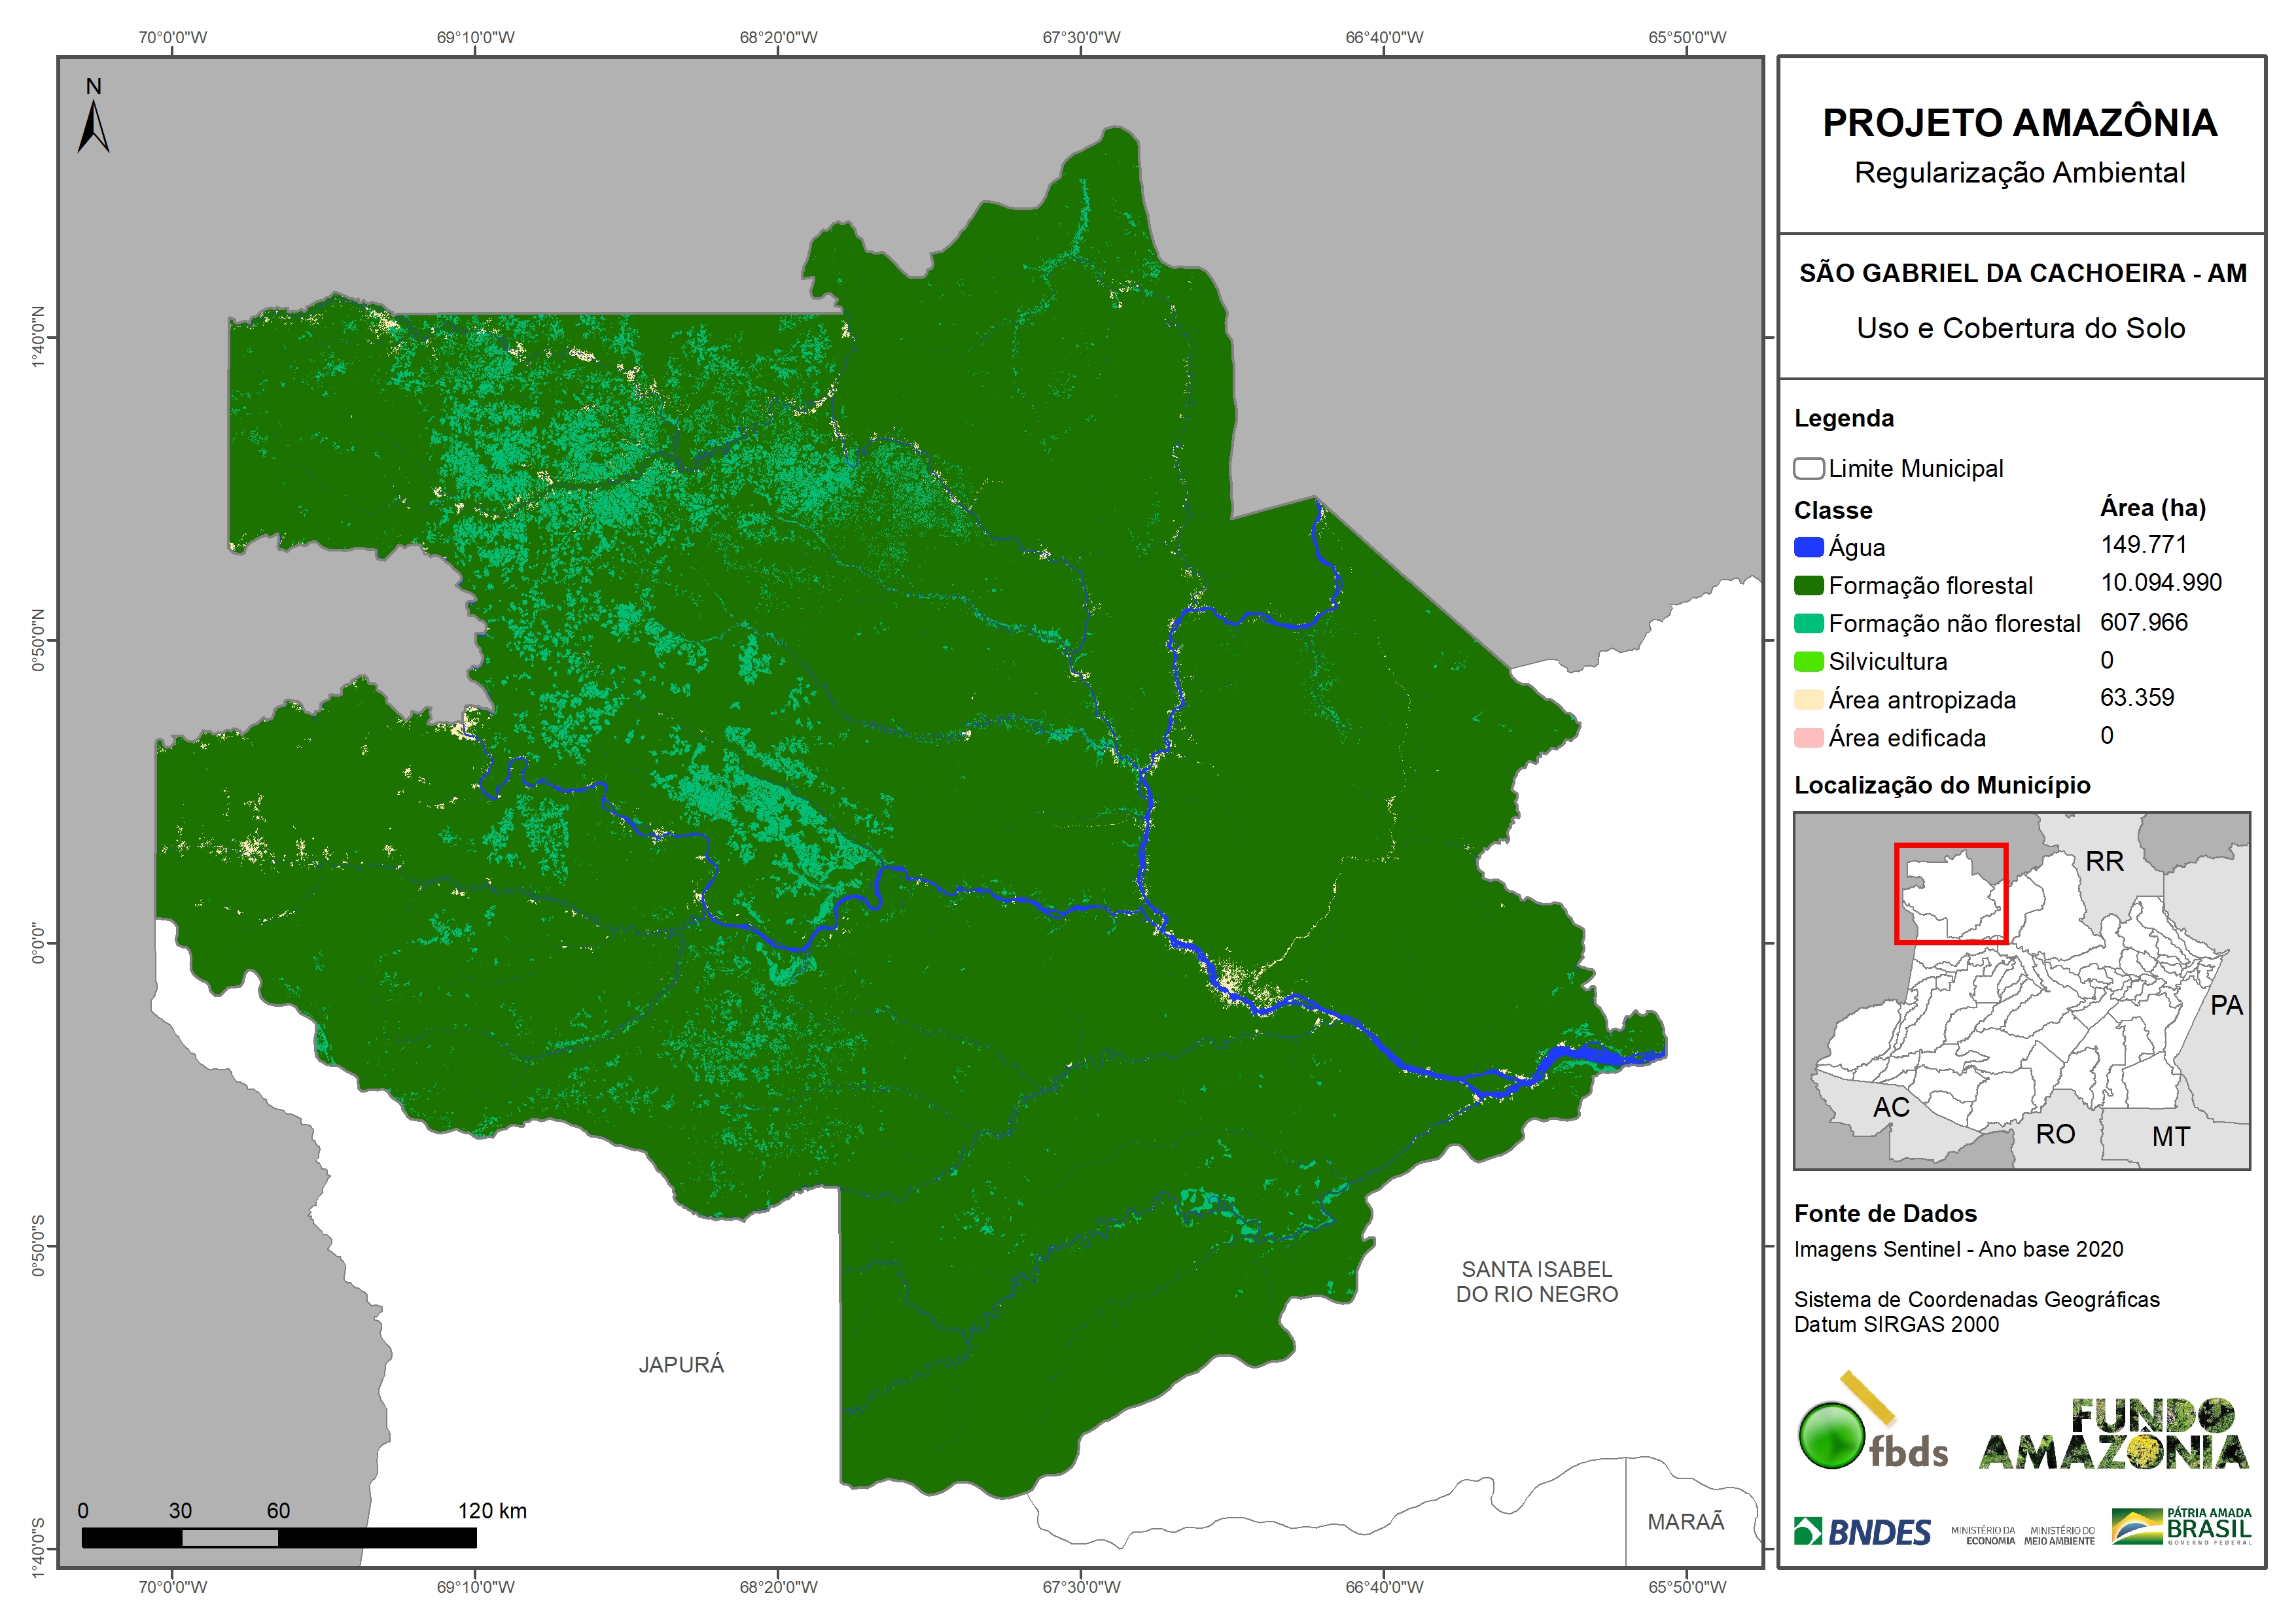
Task: Click the fbds green sphere logo
Action: click(1832, 1436)
